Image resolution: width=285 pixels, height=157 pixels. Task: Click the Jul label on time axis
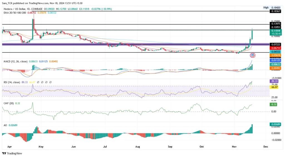pos(105,147)
